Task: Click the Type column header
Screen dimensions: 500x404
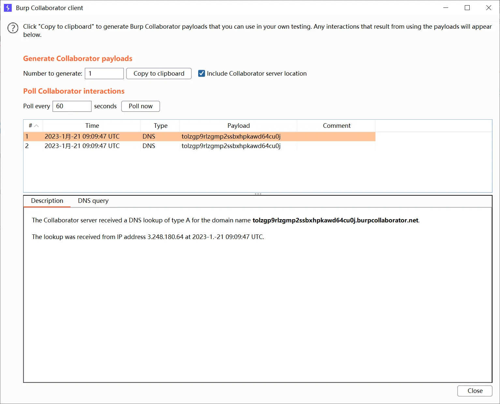Action: click(160, 126)
